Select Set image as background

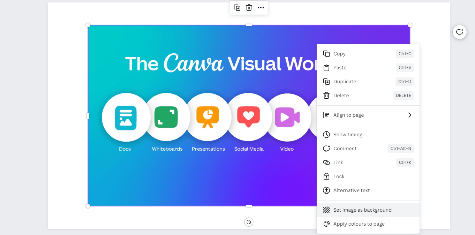point(368,210)
